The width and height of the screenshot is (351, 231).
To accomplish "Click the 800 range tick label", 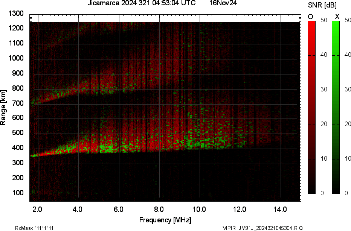I will point(18,88).
